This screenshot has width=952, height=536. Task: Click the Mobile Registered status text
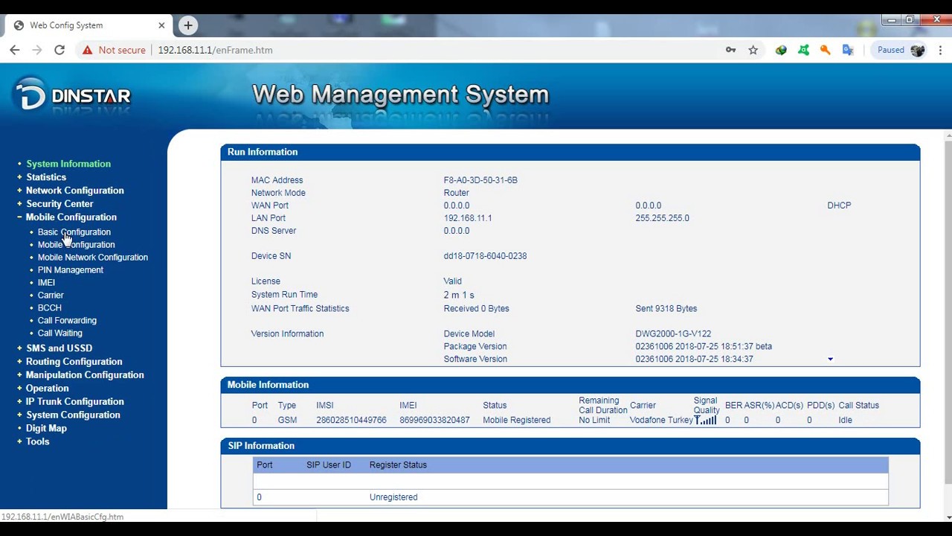(x=517, y=421)
